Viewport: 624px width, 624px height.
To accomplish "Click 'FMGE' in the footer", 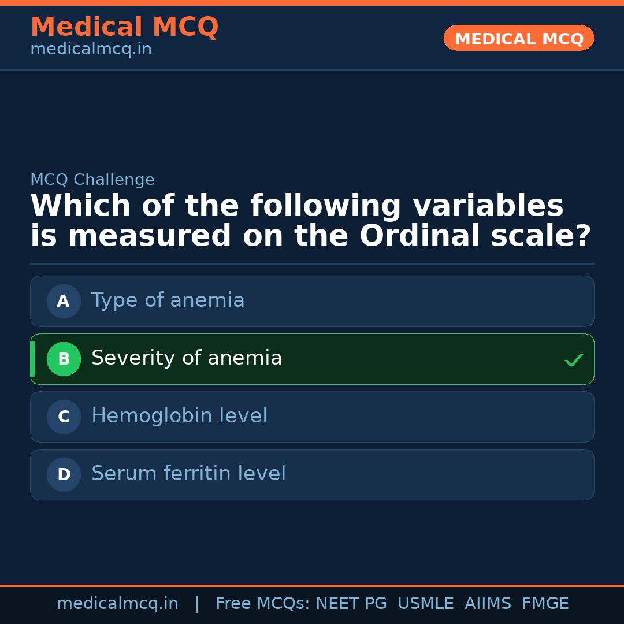I will [545, 604].
